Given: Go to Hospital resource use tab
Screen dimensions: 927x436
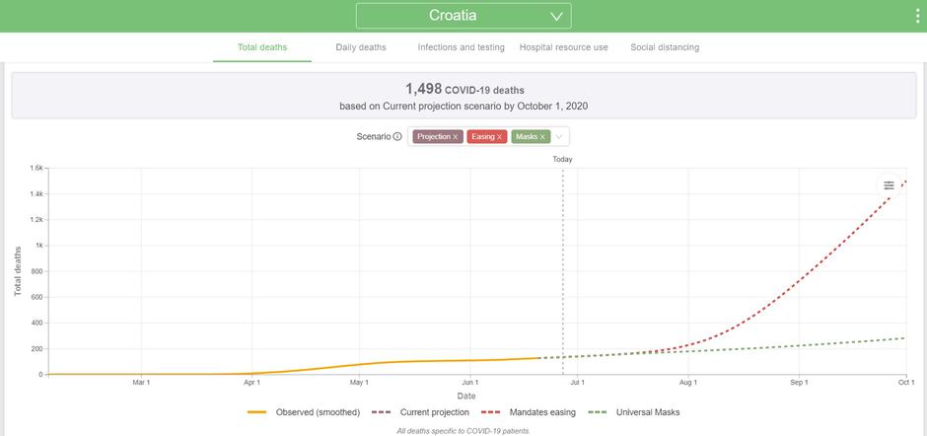Looking at the screenshot, I should [x=563, y=47].
